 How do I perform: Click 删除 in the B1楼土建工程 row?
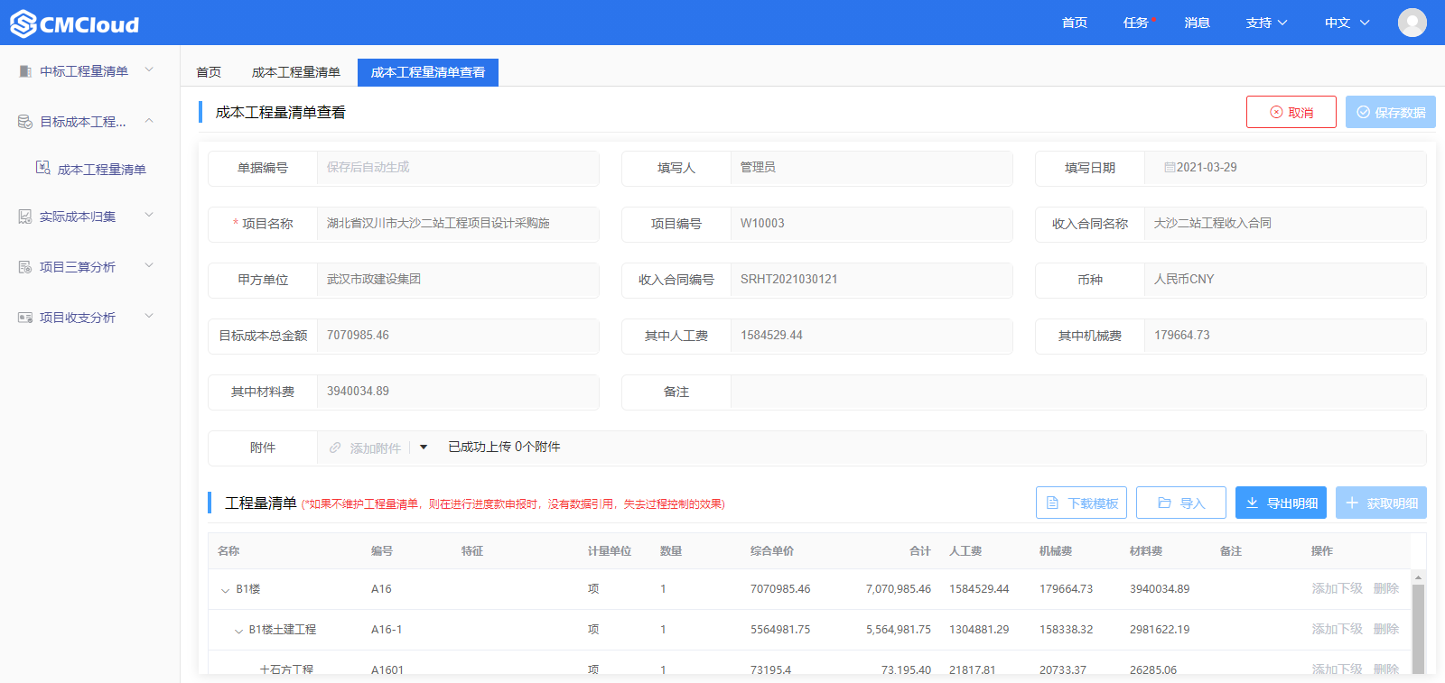point(1386,629)
